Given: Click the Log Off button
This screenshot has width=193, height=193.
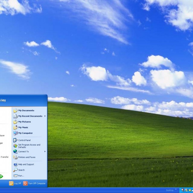Looking at the screenshot, I should 15,183.
